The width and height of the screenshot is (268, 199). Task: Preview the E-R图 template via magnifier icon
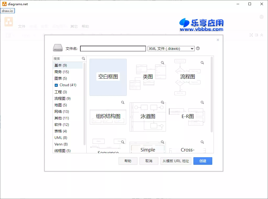pos(202,102)
